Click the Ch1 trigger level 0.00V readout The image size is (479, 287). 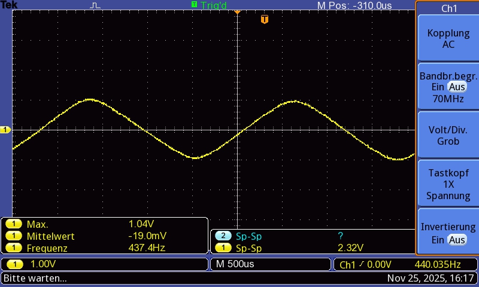[365, 264]
